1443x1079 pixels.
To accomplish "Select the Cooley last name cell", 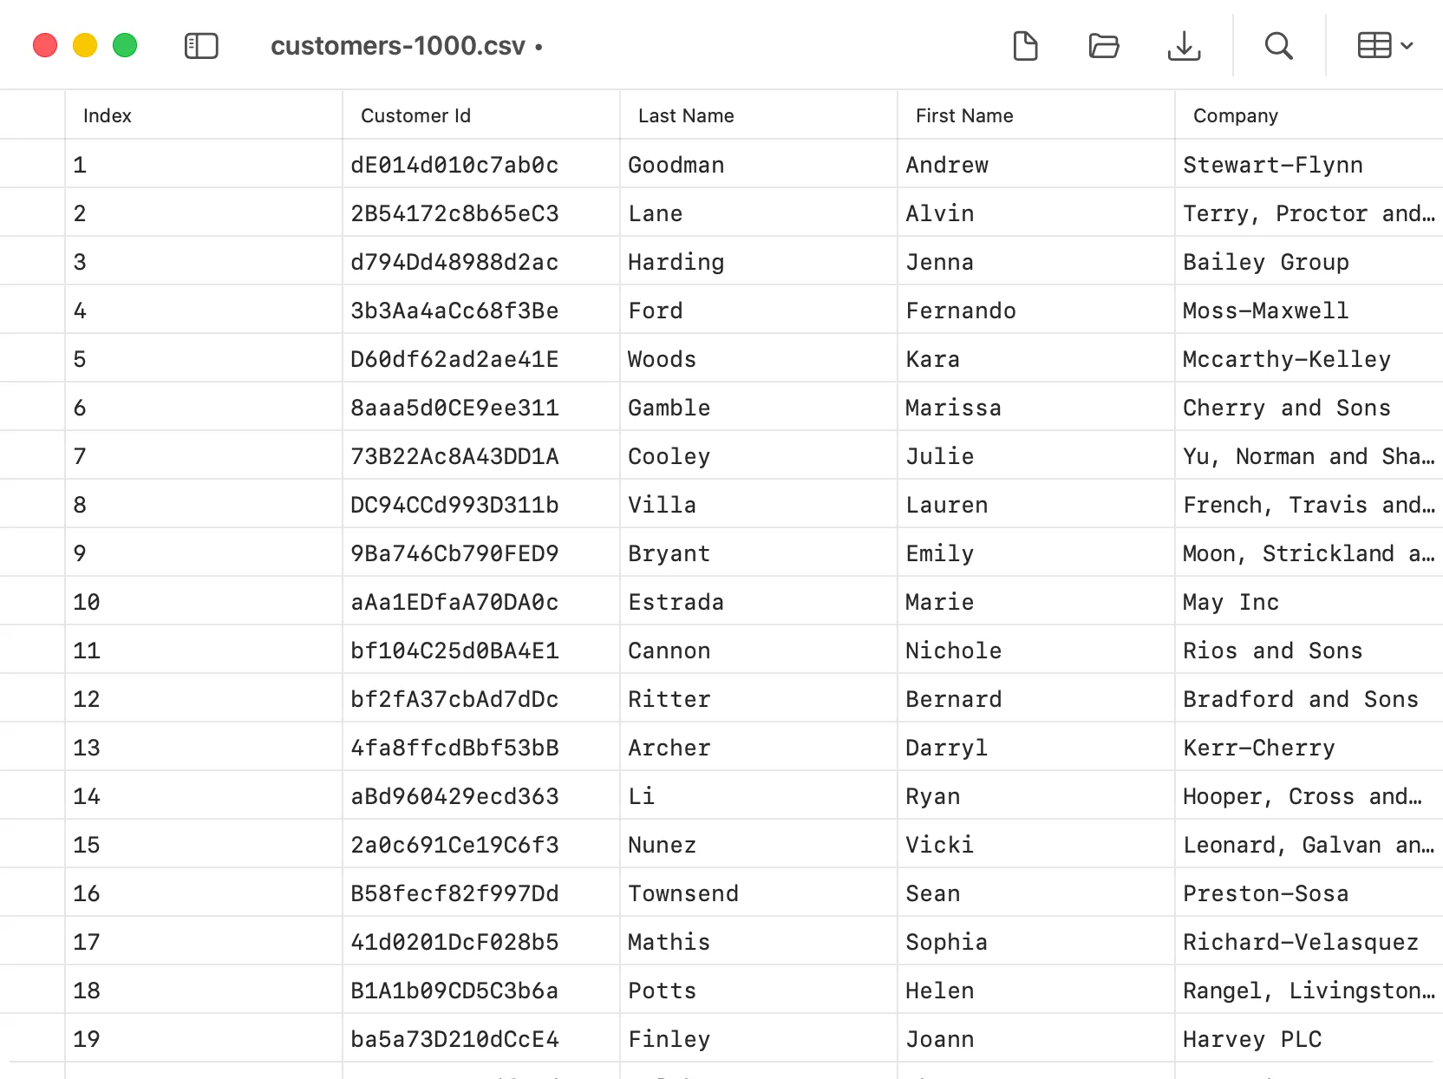I will [x=759, y=455].
